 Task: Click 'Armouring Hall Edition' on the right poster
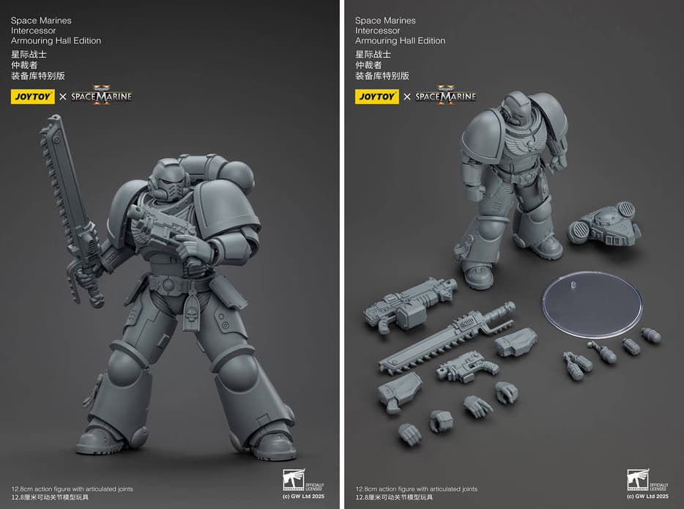(400, 40)
